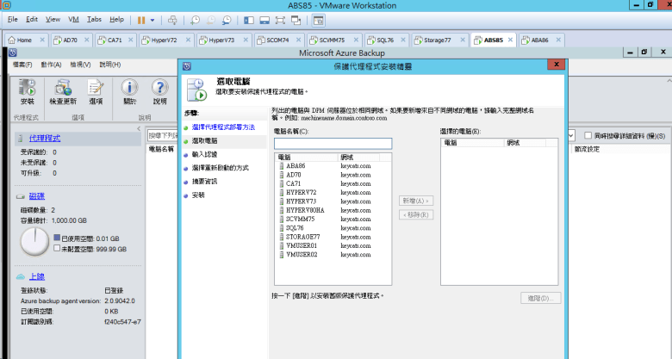Enable 同時搜尋詳細資料 checkbox
Viewport: 672px width, 359px height.
pos(587,135)
